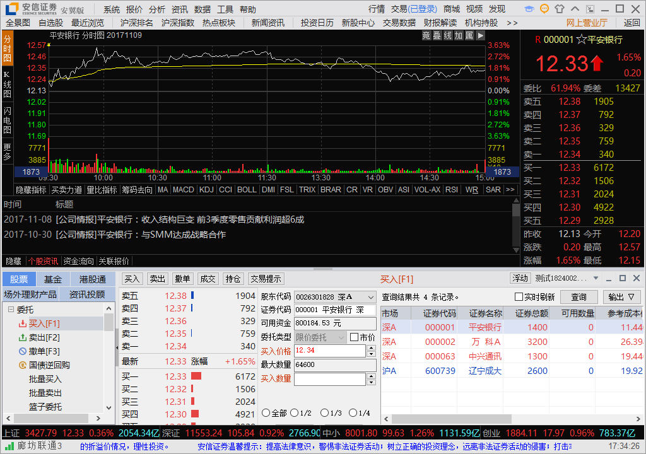Click the coin icon beside 国债逆回购

coord(23,365)
